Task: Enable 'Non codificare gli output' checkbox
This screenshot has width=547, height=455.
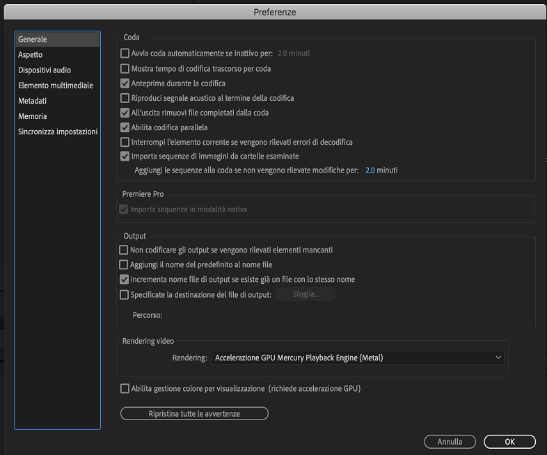Action: click(x=124, y=250)
